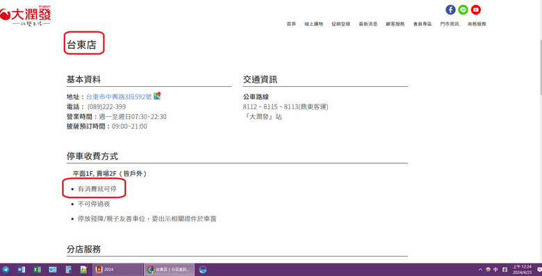Show hidden system tray icons
The width and height of the screenshot is (542, 276).
[480, 270]
